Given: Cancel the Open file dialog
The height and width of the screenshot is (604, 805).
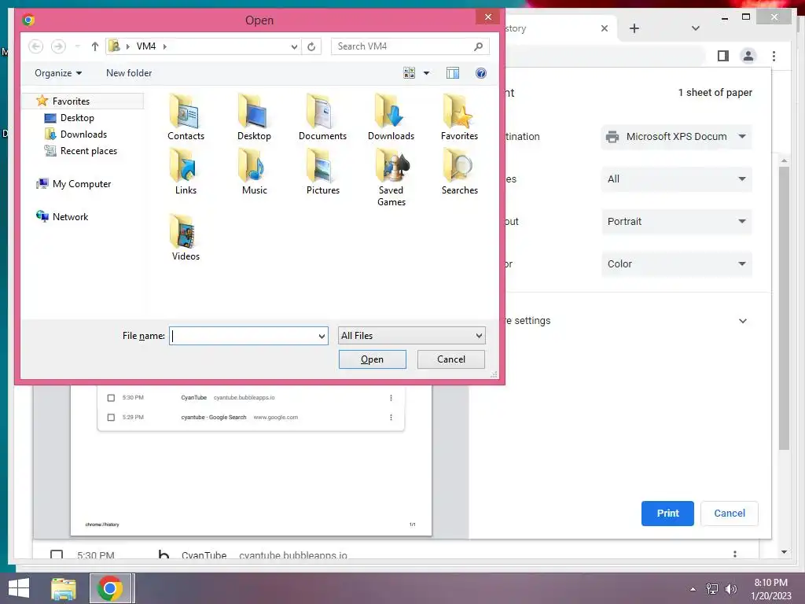Looking at the screenshot, I should pos(450,359).
